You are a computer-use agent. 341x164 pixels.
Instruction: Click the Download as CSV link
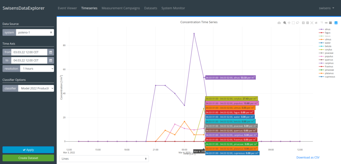[308, 157]
